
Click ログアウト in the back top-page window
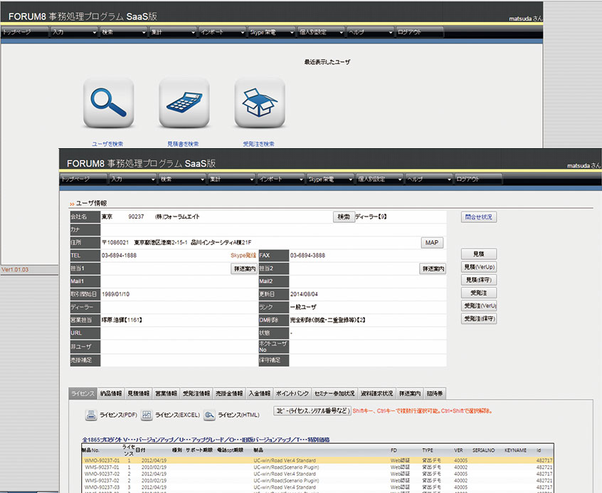pos(420,32)
